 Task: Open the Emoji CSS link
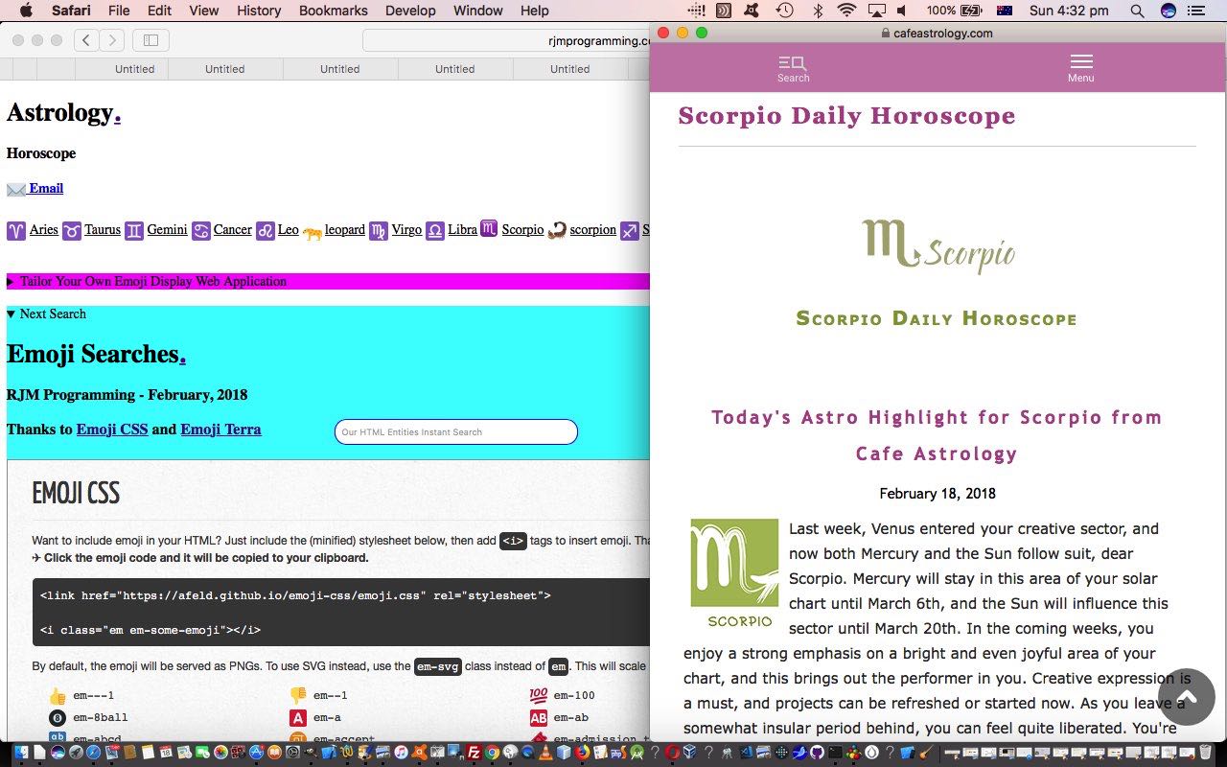pos(112,430)
